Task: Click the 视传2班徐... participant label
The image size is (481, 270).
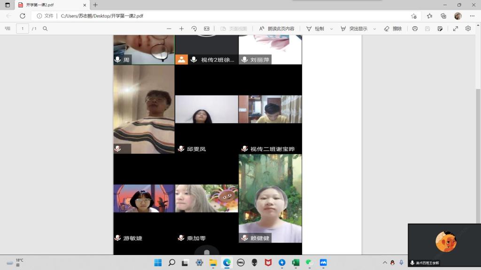Action: point(217,60)
